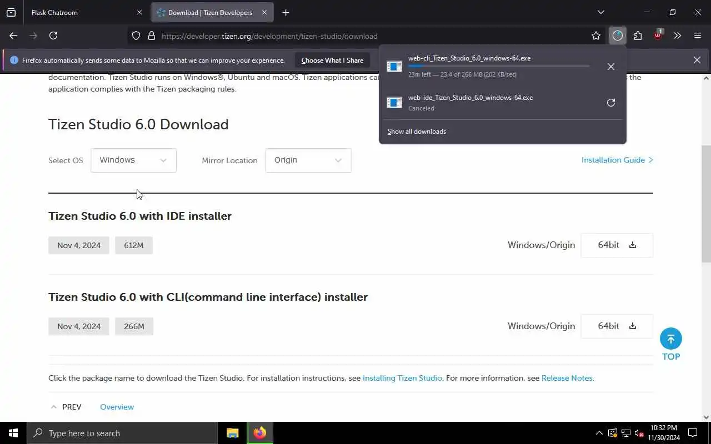The height and width of the screenshot is (444, 711).
Task: Click the Windows taskbar search box
Action: tap(122, 433)
